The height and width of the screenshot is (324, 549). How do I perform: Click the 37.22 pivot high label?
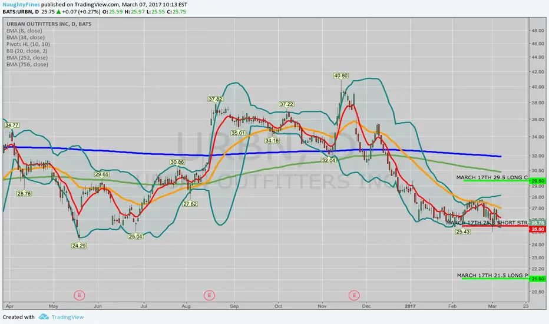click(286, 104)
